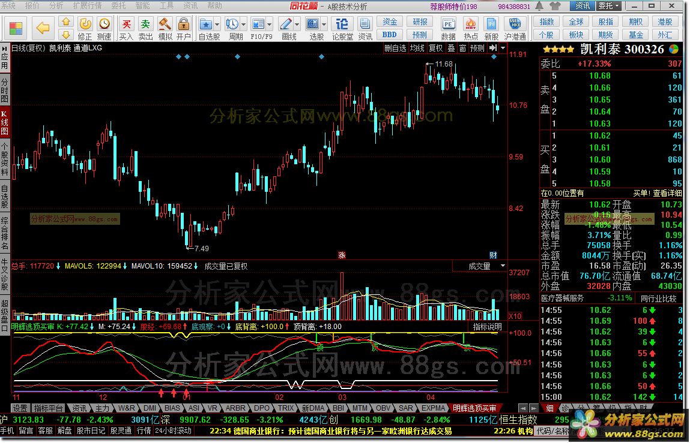This screenshot has width=690, height=443.
Task: Click the 研报 button
Action: point(420,22)
